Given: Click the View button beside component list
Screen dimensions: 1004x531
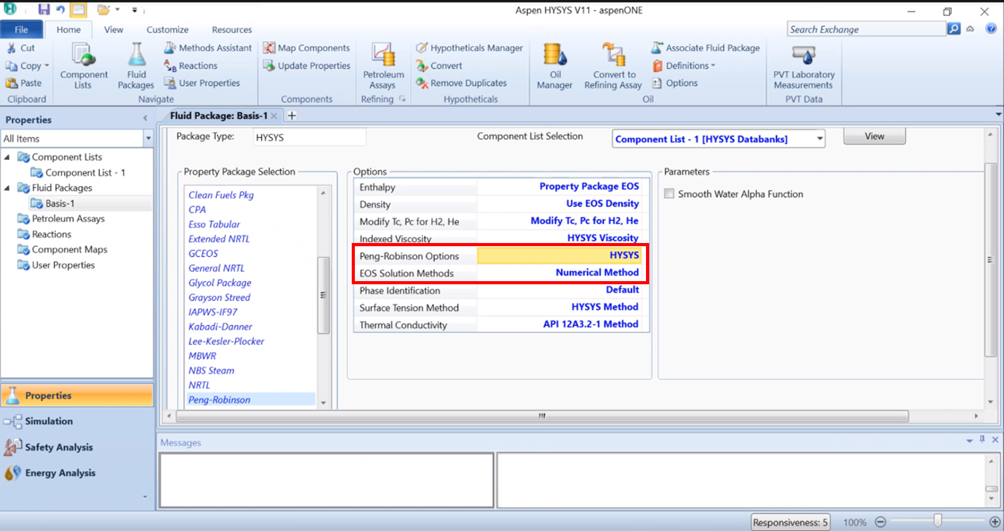Looking at the screenshot, I should (x=874, y=136).
